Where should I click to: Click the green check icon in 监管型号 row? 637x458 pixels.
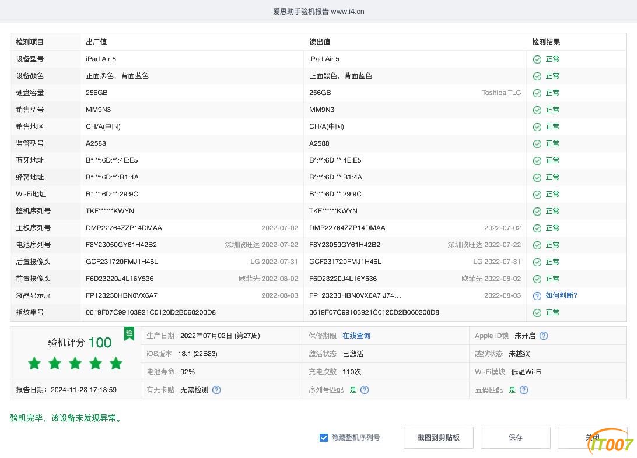click(x=537, y=143)
